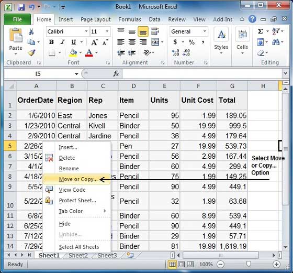Image resolution: width=293 pixels, height=273 pixels.
Task: Click the Copy icon in Clipboard group
Action: (x=31, y=42)
